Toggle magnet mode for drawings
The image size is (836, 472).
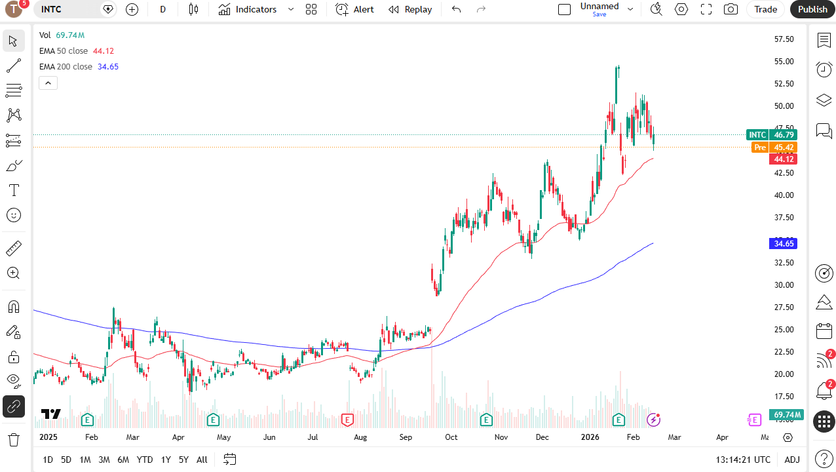tap(13, 307)
